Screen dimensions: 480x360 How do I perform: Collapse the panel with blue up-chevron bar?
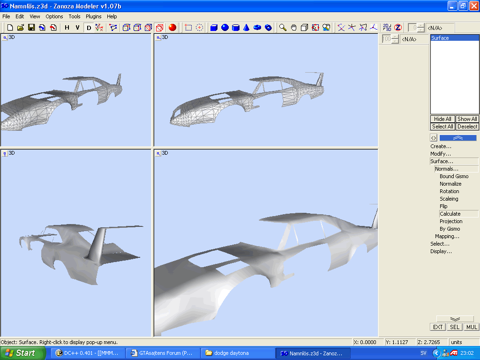[457, 138]
